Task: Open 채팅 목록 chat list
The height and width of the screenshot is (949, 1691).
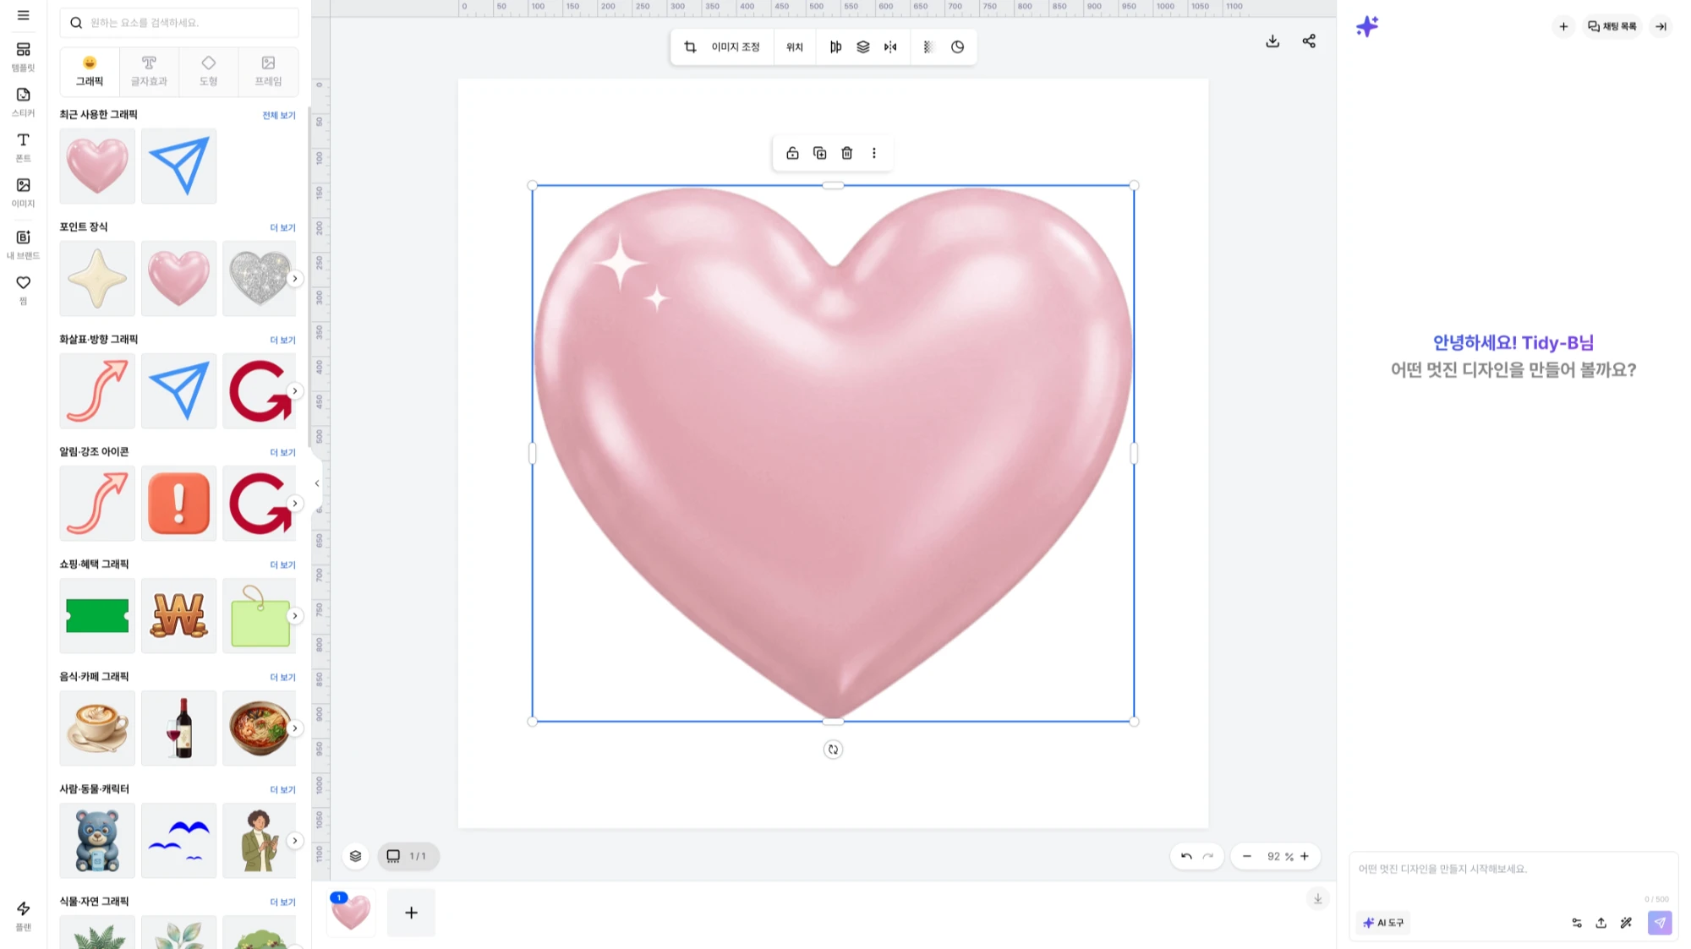Action: 1612,26
